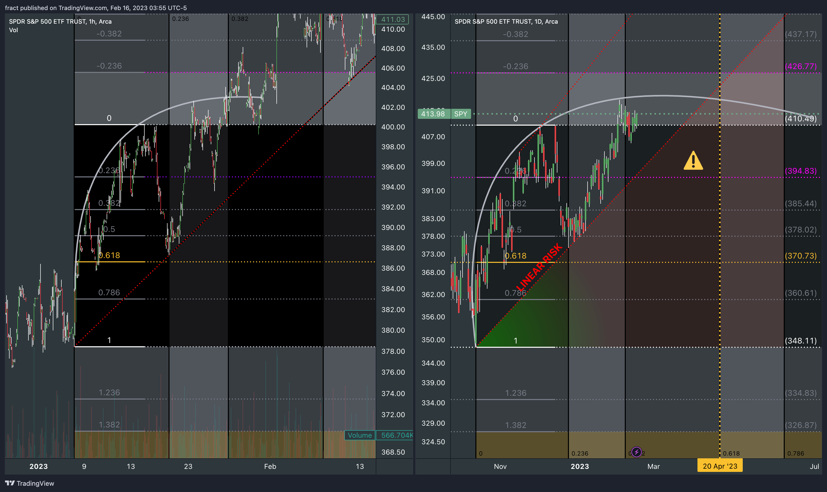Click the 0.786 time zone label at daily chart bottom
The height and width of the screenshot is (492, 827).
(x=796, y=453)
